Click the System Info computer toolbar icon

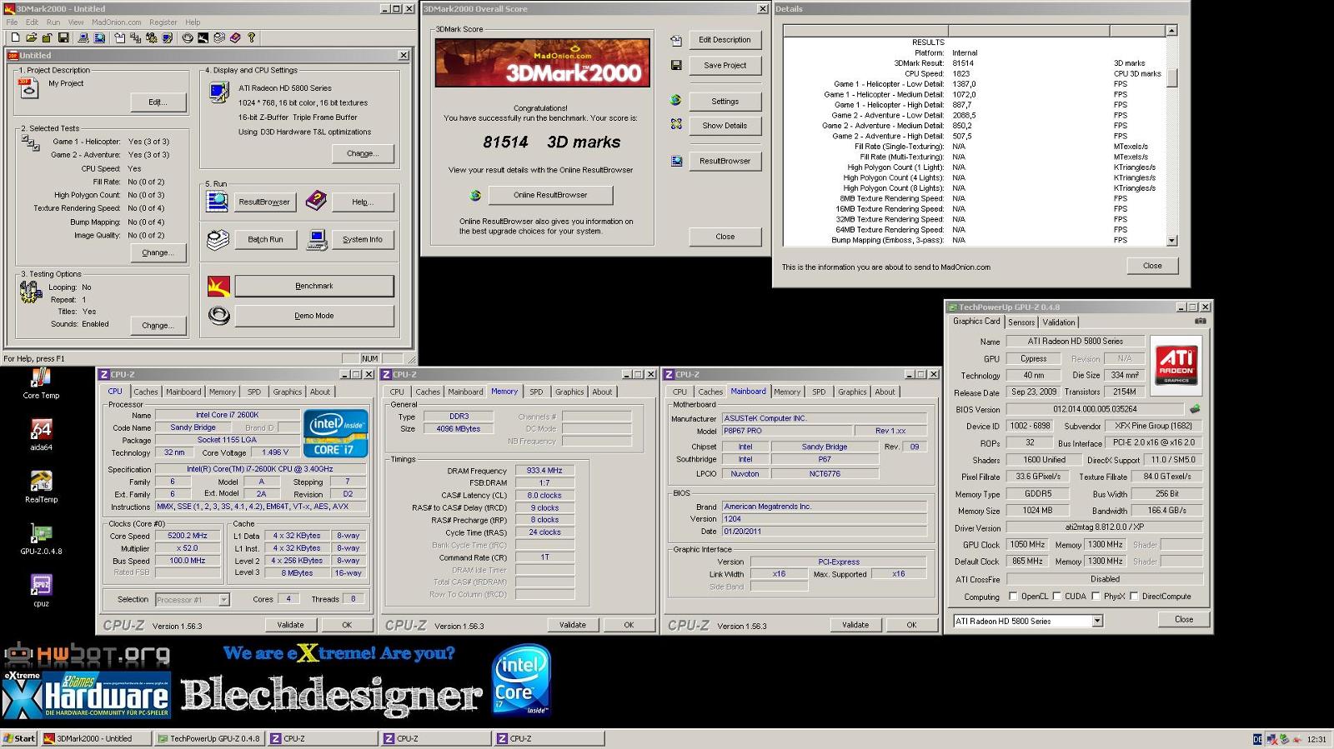pos(83,37)
